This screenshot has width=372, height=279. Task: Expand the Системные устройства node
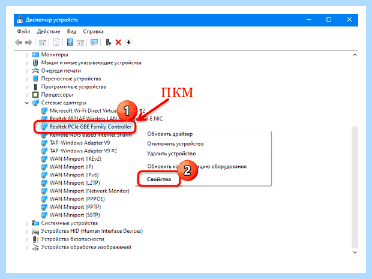point(26,223)
